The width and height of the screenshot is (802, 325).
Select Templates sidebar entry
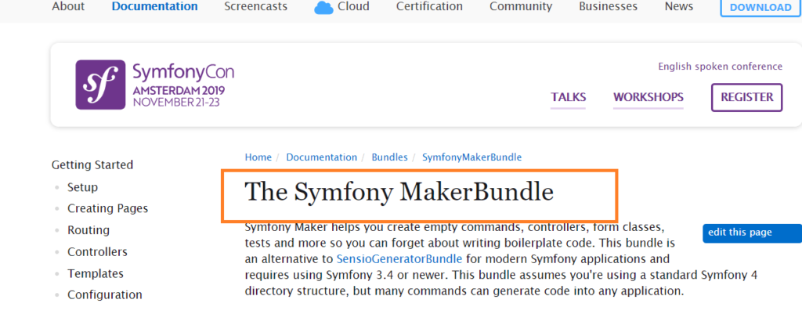[96, 273]
